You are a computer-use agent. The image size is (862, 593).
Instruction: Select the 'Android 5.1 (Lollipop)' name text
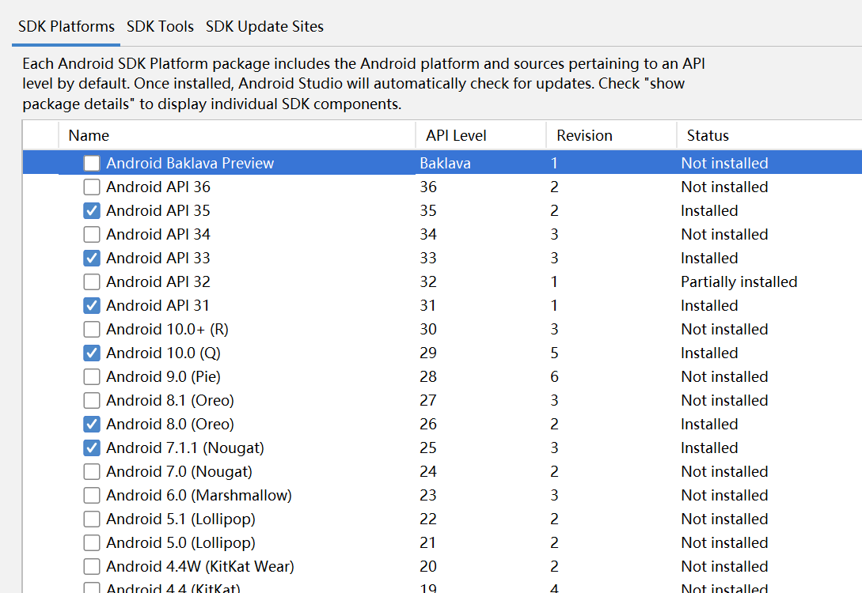coord(180,519)
